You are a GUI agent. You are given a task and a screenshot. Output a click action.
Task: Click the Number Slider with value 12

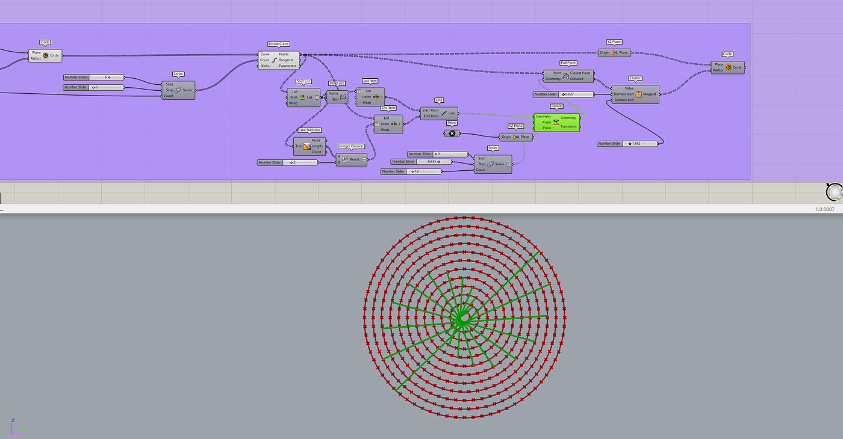coord(411,171)
